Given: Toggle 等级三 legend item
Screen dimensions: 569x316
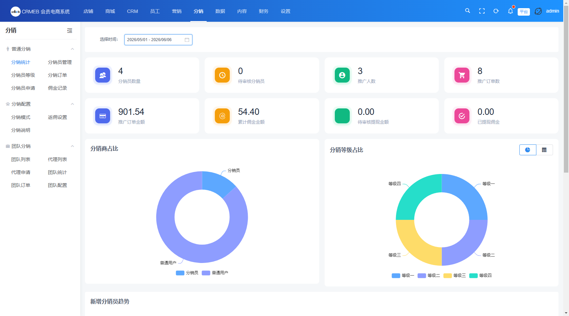Looking at the screenshot, I should (x=454, y=276).
